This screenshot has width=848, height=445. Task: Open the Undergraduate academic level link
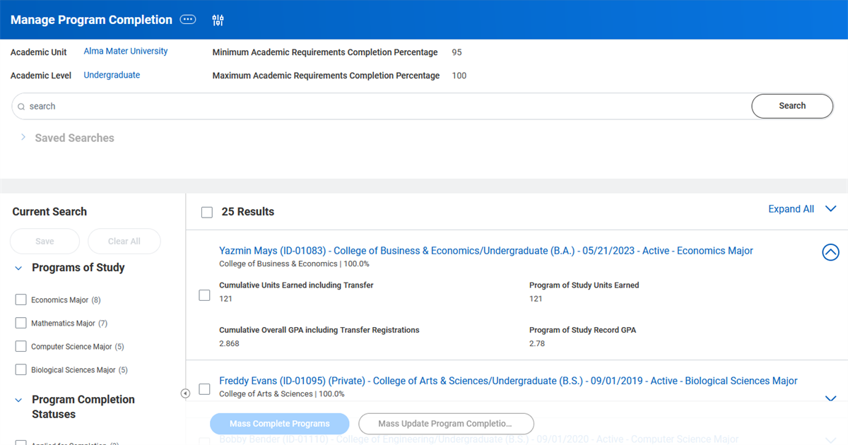click(112, 75)
